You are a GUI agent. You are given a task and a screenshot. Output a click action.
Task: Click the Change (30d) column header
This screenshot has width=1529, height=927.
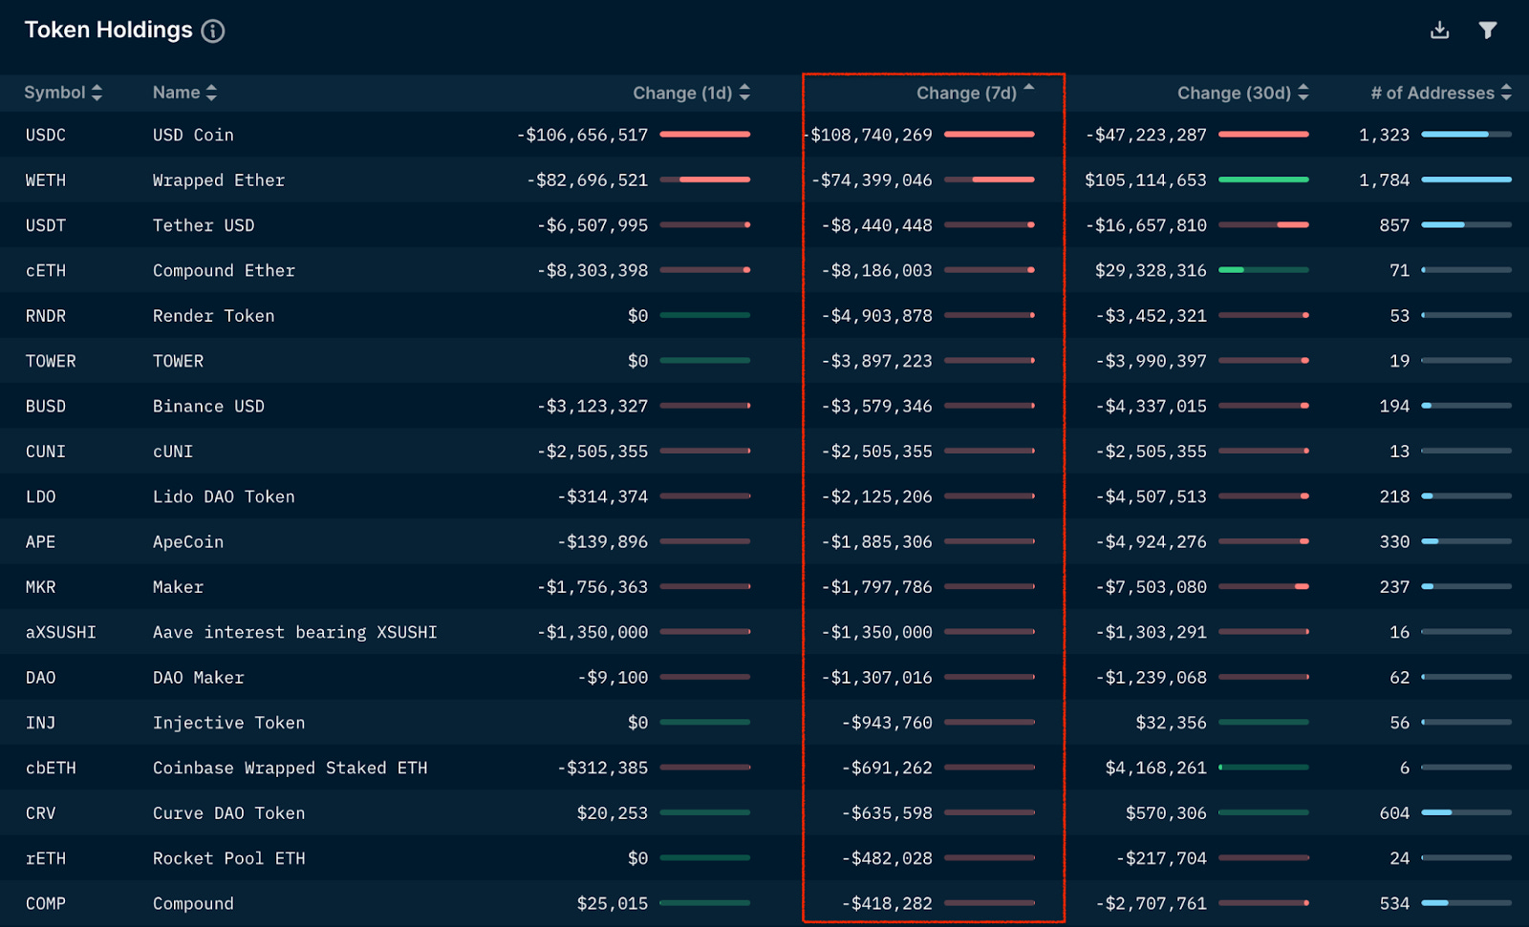coord(1234,94)
